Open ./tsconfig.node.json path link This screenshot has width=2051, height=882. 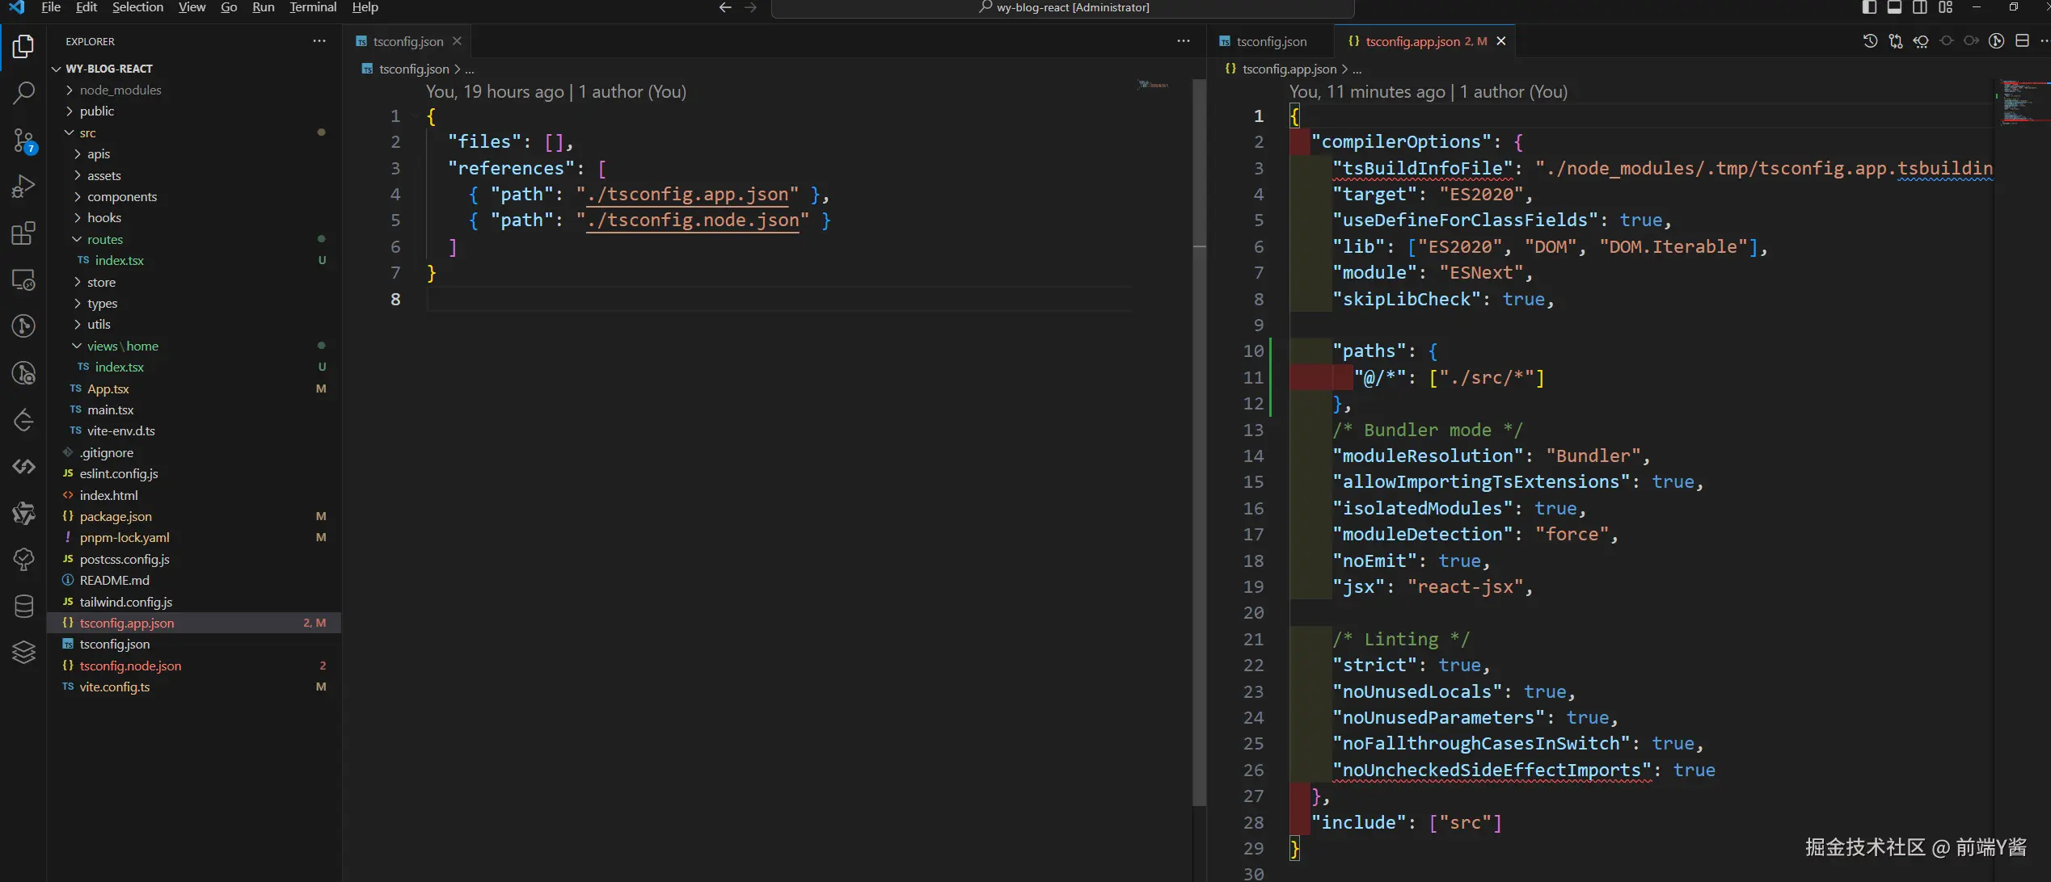pyautogui.click(x=692, y=220)
